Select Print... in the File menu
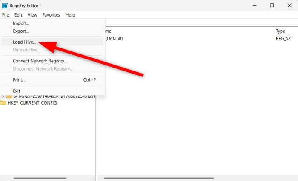This screenshot has height=181, width=298. pyautogui.click(x=52, y=80)
